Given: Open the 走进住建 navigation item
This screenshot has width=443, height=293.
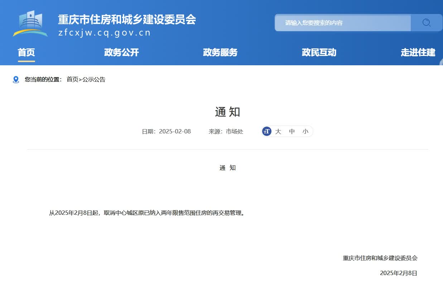Looking at the screenshot, I should [x=418, y=52].
